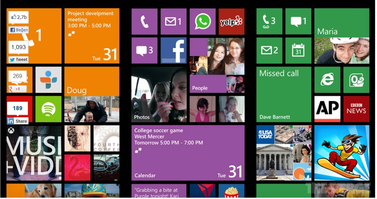Open the Doug contact tile
Image resolution: width=377 pixels, height=199 pixels.
point(92,94)
